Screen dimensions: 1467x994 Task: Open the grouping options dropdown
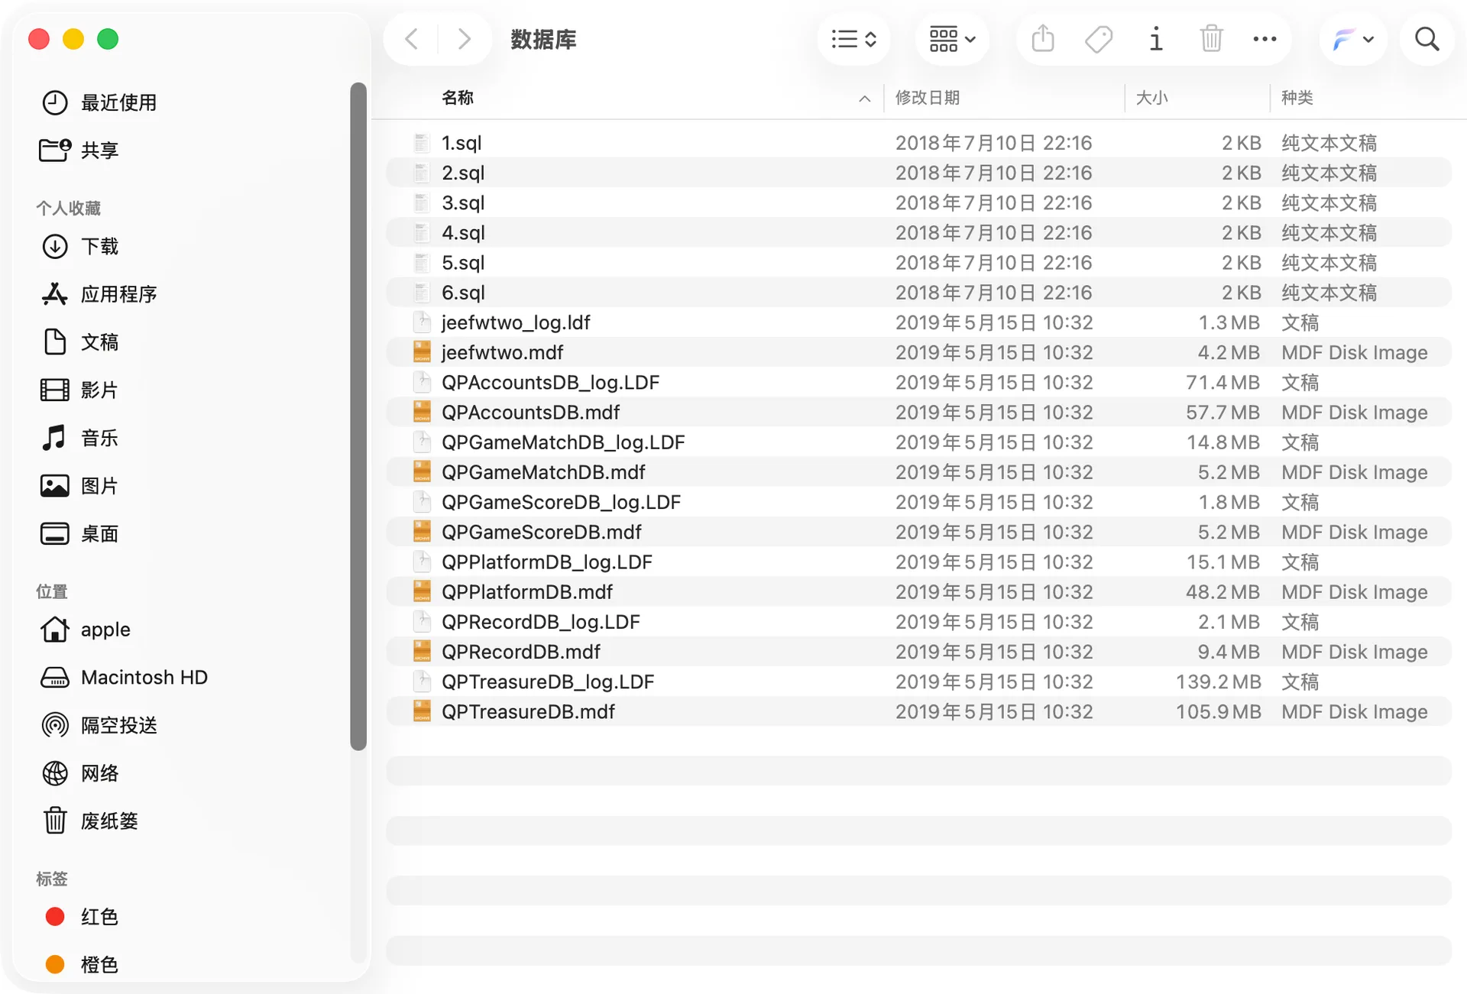click(952, 39)
